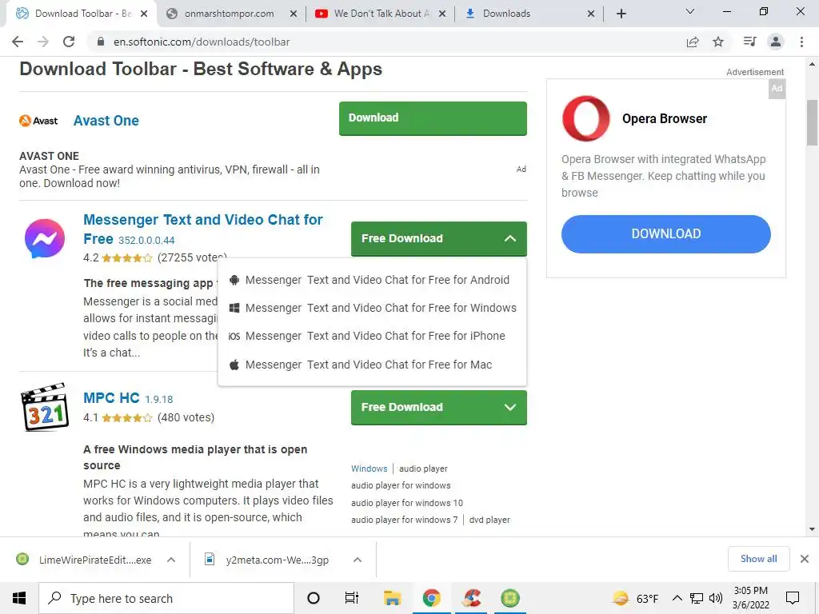819x614 pixels.
Task: Open the notification center icon
Action: 793,598
